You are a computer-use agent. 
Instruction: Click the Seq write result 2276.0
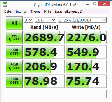click(x=86, y=38)
